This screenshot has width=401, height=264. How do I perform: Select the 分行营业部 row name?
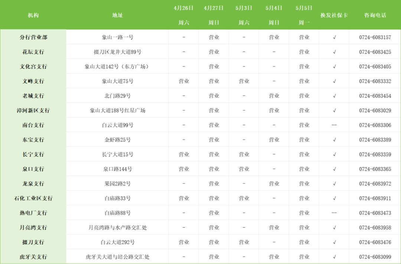click(x=33, y=38)
